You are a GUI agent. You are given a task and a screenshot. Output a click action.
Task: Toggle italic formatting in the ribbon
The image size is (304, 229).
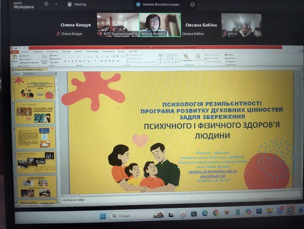tap(69, 61)
